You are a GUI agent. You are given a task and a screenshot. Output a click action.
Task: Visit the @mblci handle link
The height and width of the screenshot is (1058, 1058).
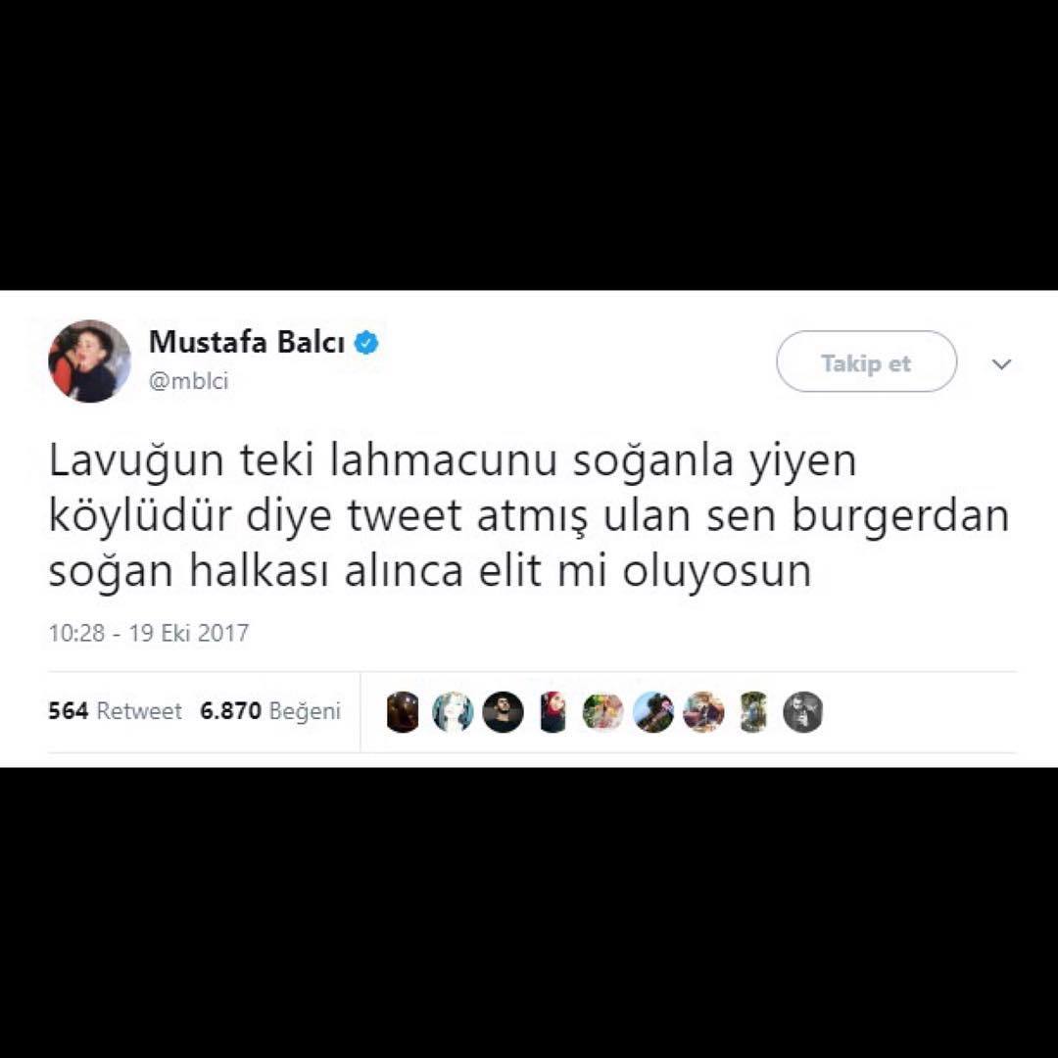coord(188,381)
